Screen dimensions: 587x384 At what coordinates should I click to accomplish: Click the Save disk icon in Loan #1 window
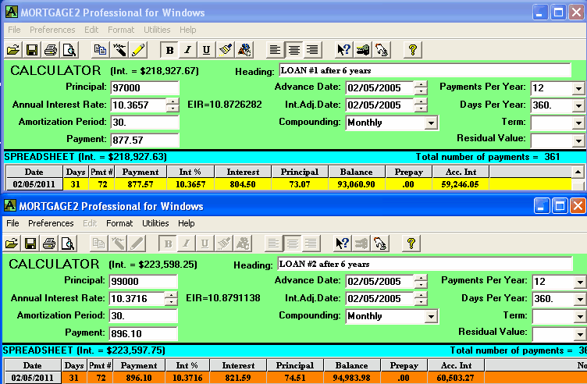32,49
